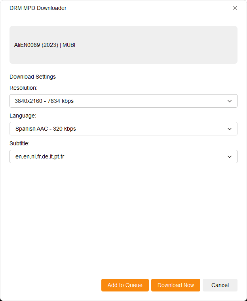
Task: Add the video to the download queue
Action: [x=125, y=285]
